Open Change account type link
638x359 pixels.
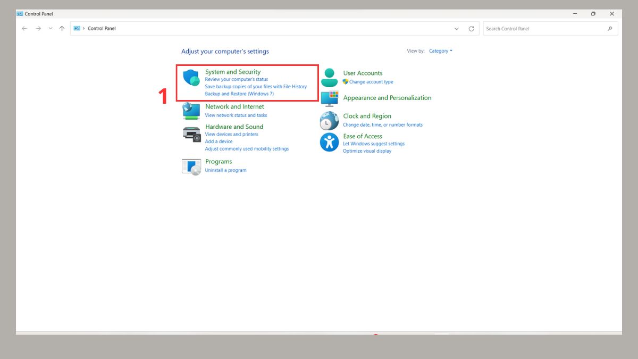coord(371,82)
